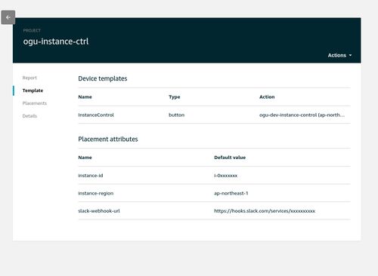Open the ogu-dev-instance-control action link
This screenshot has height=276, width=378.
[302, 115]
